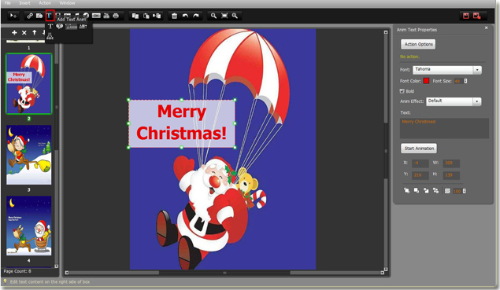Click the opacity grid icon
The width and height of the screenshot is (500, 290).
pos(447,191)
